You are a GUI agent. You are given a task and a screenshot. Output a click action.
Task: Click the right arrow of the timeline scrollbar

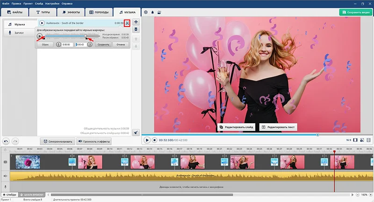point(352,195)
